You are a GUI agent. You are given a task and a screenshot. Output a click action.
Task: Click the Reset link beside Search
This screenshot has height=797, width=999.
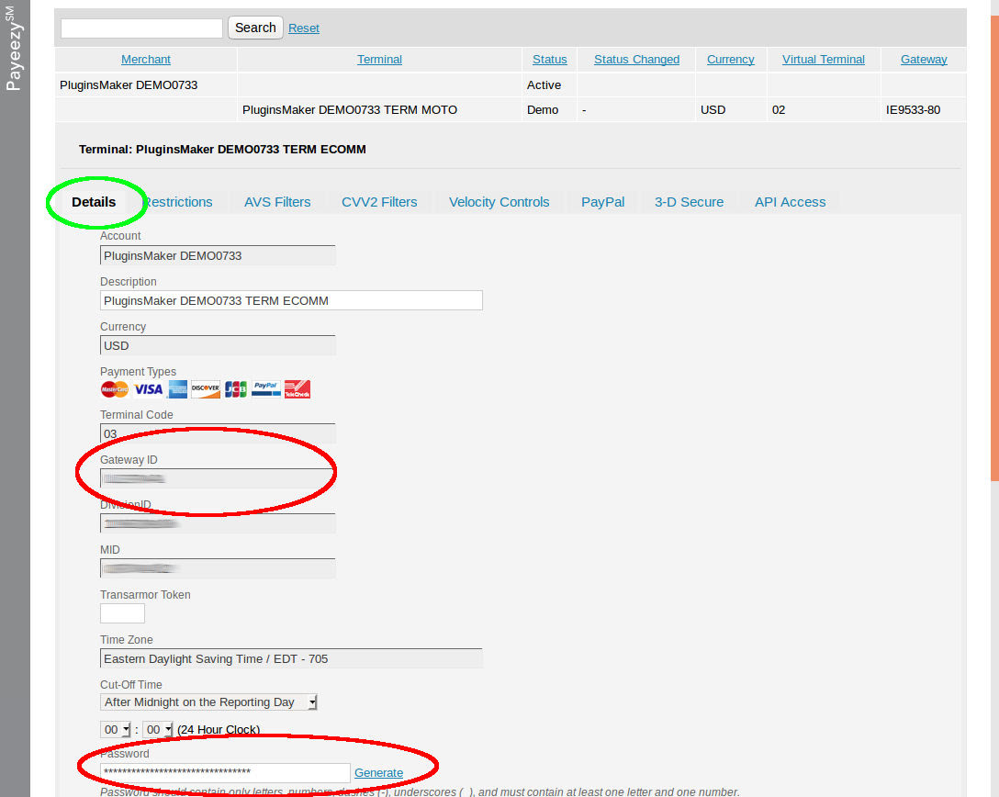click(x=304, y=28)
